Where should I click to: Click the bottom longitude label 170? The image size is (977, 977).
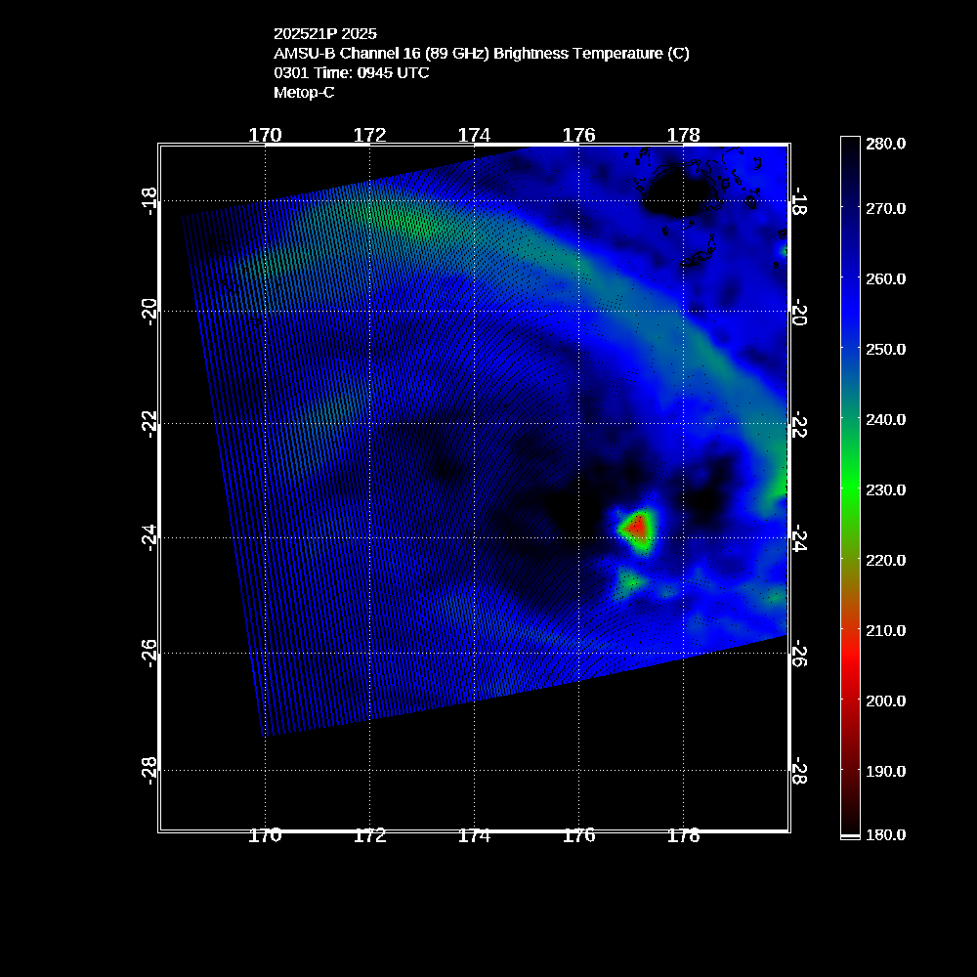point(265,835)
